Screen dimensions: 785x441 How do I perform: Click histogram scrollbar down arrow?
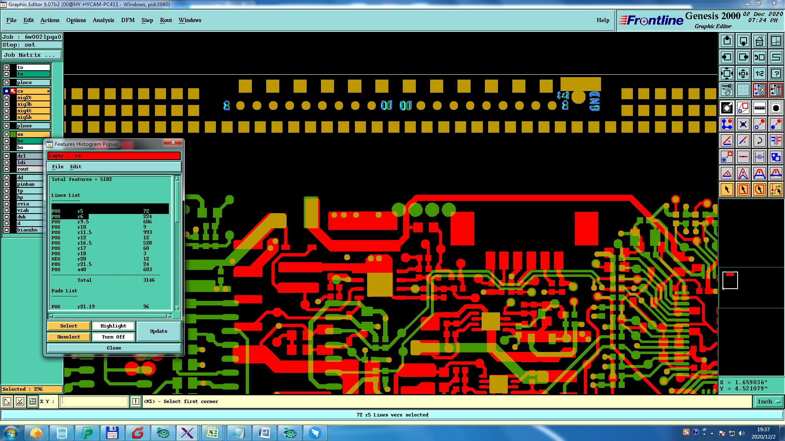point(177,308)
